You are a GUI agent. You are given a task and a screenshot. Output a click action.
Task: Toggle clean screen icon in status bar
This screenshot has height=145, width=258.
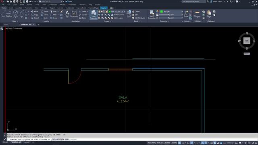tap(253, 143)
